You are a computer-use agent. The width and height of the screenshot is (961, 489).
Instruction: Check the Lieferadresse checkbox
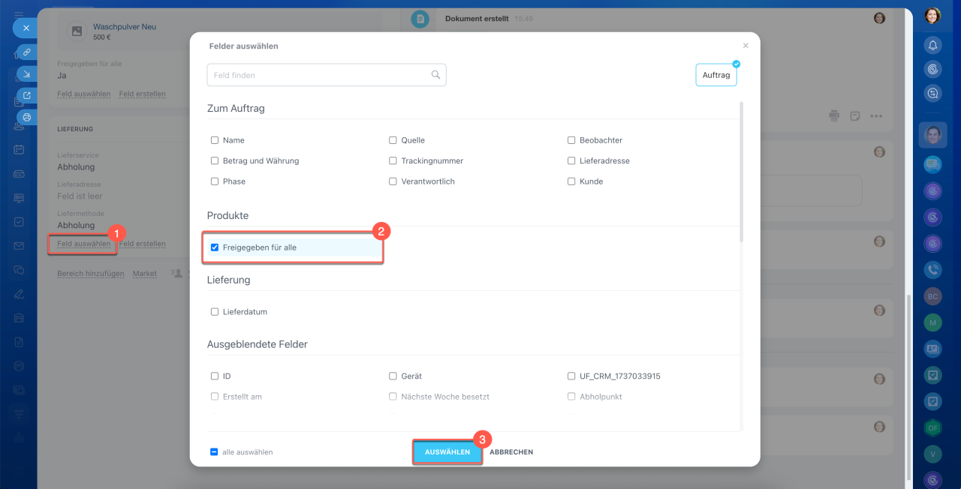tap(571, 160)
